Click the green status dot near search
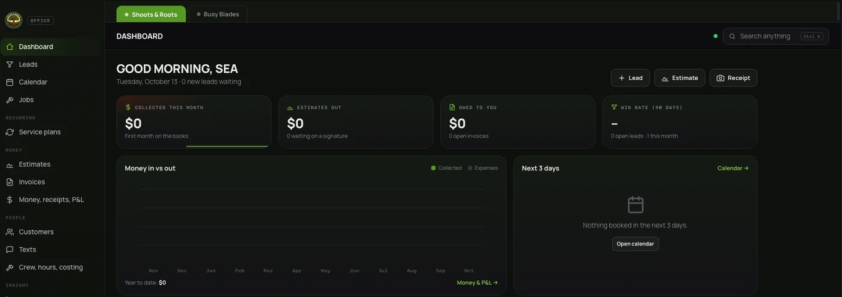This screenshot has width=842, height=297. tap(715, 36)
